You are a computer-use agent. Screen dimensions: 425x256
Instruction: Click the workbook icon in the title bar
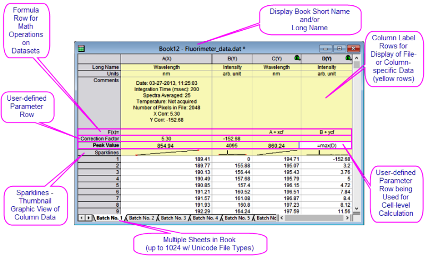(x=81, y=48)
